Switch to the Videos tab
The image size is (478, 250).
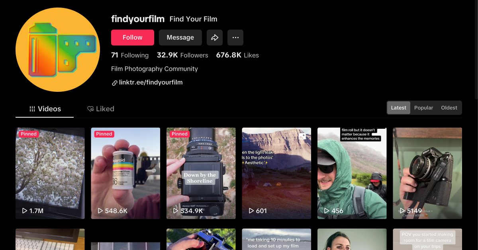[x=44, y=109]
